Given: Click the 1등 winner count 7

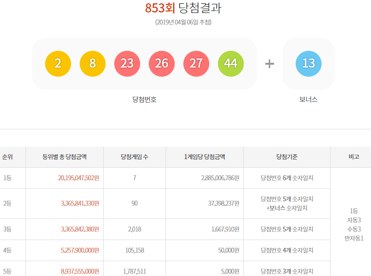Looking at the screenshot, I should point(134,178).
